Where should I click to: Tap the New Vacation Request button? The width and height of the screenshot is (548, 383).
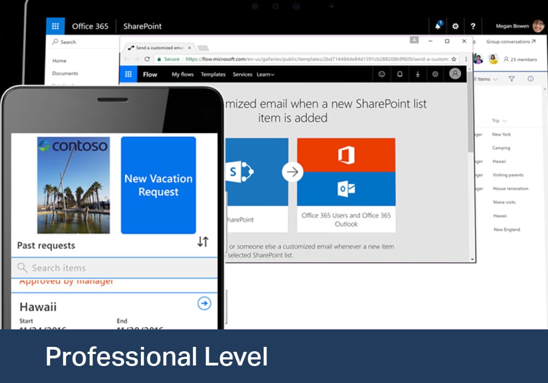point(158,185)
